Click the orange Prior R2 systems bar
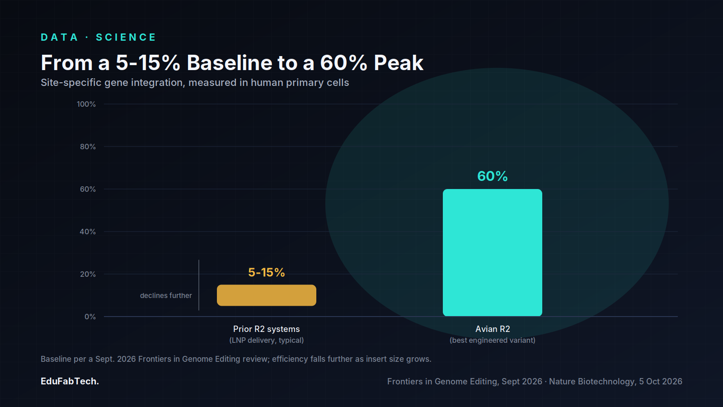The image size is (723, 407). coord(267,295)
